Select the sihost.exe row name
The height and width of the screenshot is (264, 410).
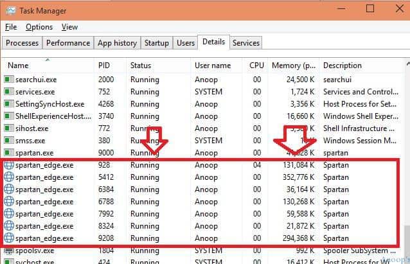pyautogui.click(x=32, y=128)
